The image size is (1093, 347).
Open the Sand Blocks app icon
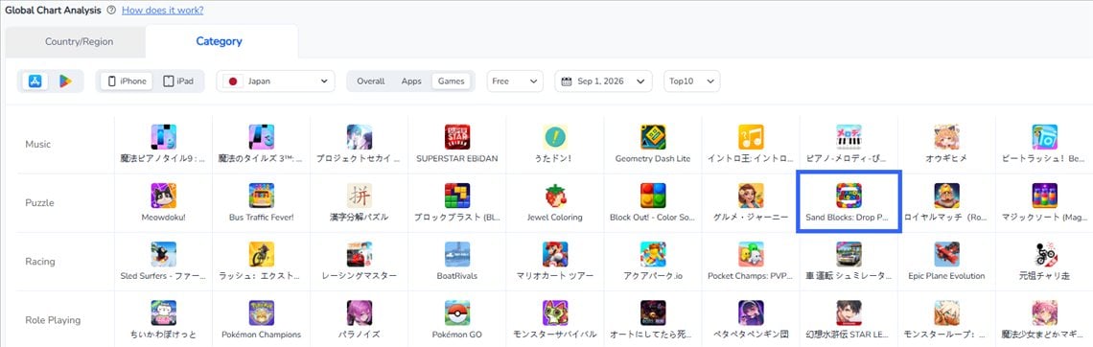coord(849,196)
